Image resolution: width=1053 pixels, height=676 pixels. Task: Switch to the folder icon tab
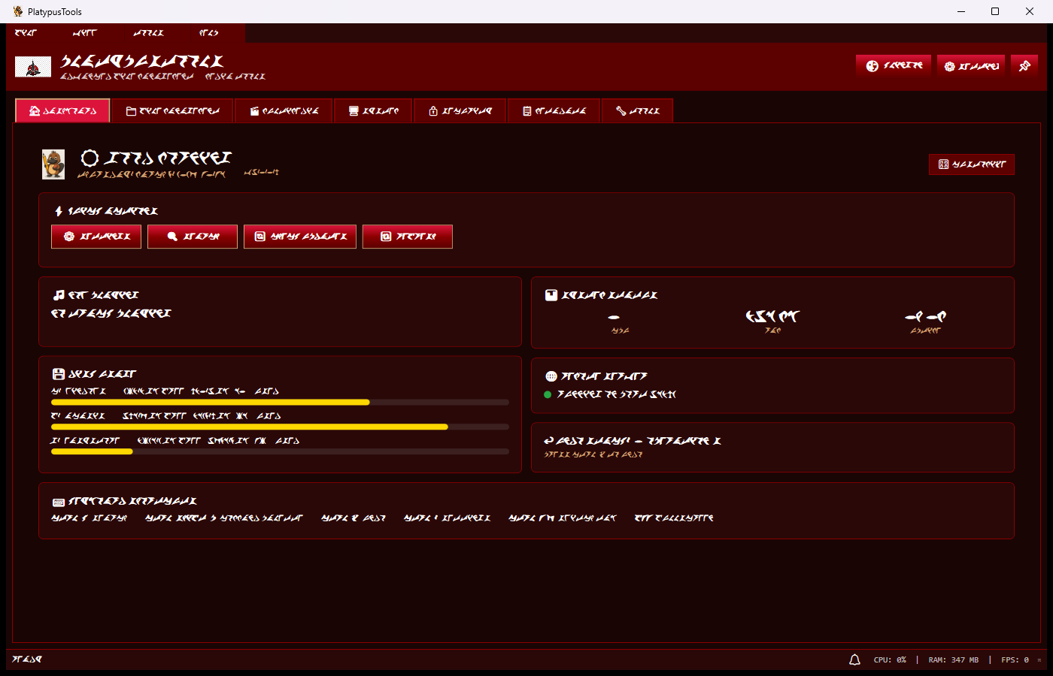pos(172,111)
